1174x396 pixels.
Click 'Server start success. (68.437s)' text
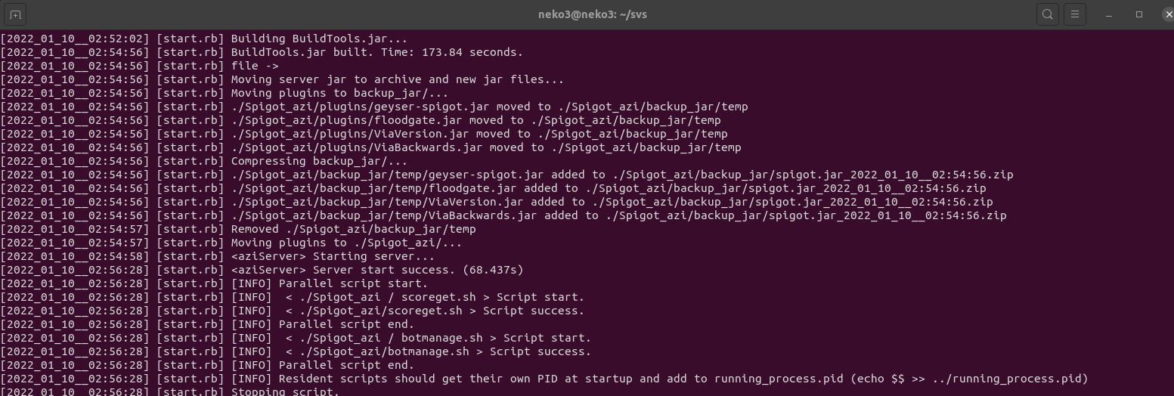coord(418,270)
